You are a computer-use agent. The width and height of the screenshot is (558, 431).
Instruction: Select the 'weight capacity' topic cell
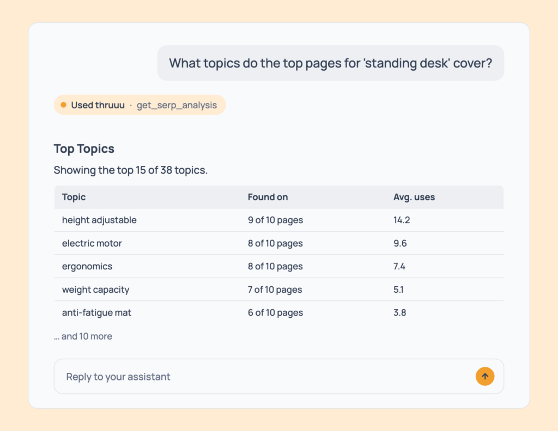[96, 290]
